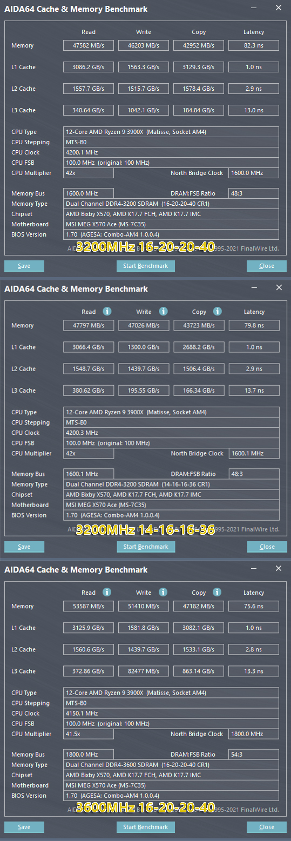This screenshot has width=291, height=841.
Task: Click the L1 read value 3086.2 GB/s
Action: click(x=89, y=67)
